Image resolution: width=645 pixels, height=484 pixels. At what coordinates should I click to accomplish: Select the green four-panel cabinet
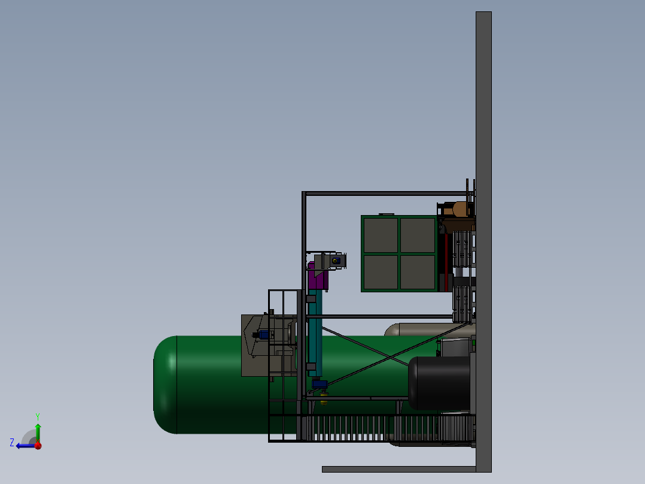point(399,253)
